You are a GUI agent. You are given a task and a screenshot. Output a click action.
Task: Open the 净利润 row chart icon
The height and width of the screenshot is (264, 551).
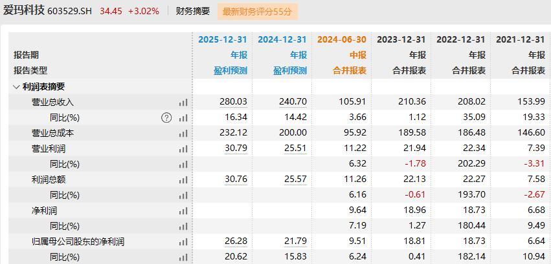coord(183,210)
